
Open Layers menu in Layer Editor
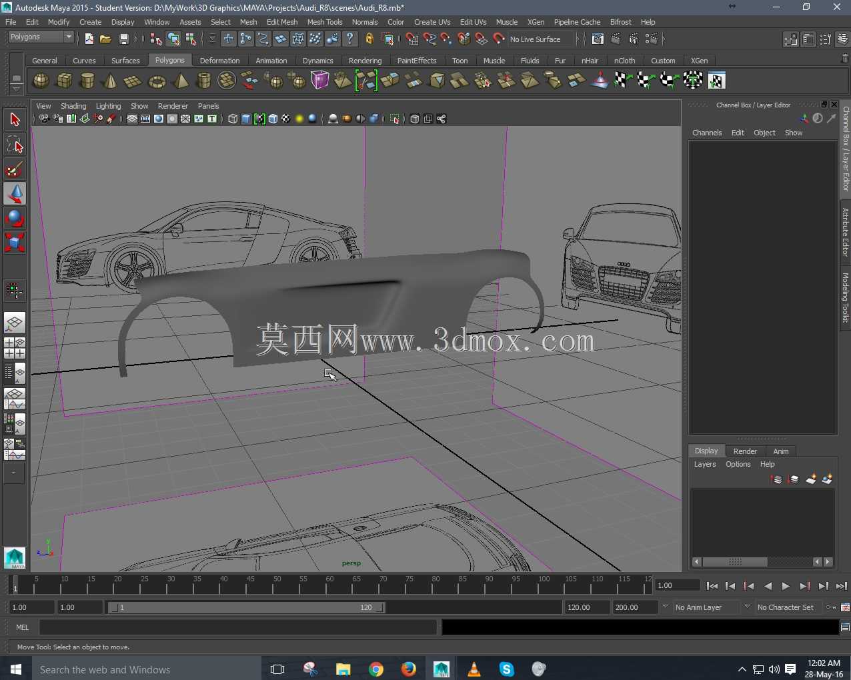(x=705, y=464)
